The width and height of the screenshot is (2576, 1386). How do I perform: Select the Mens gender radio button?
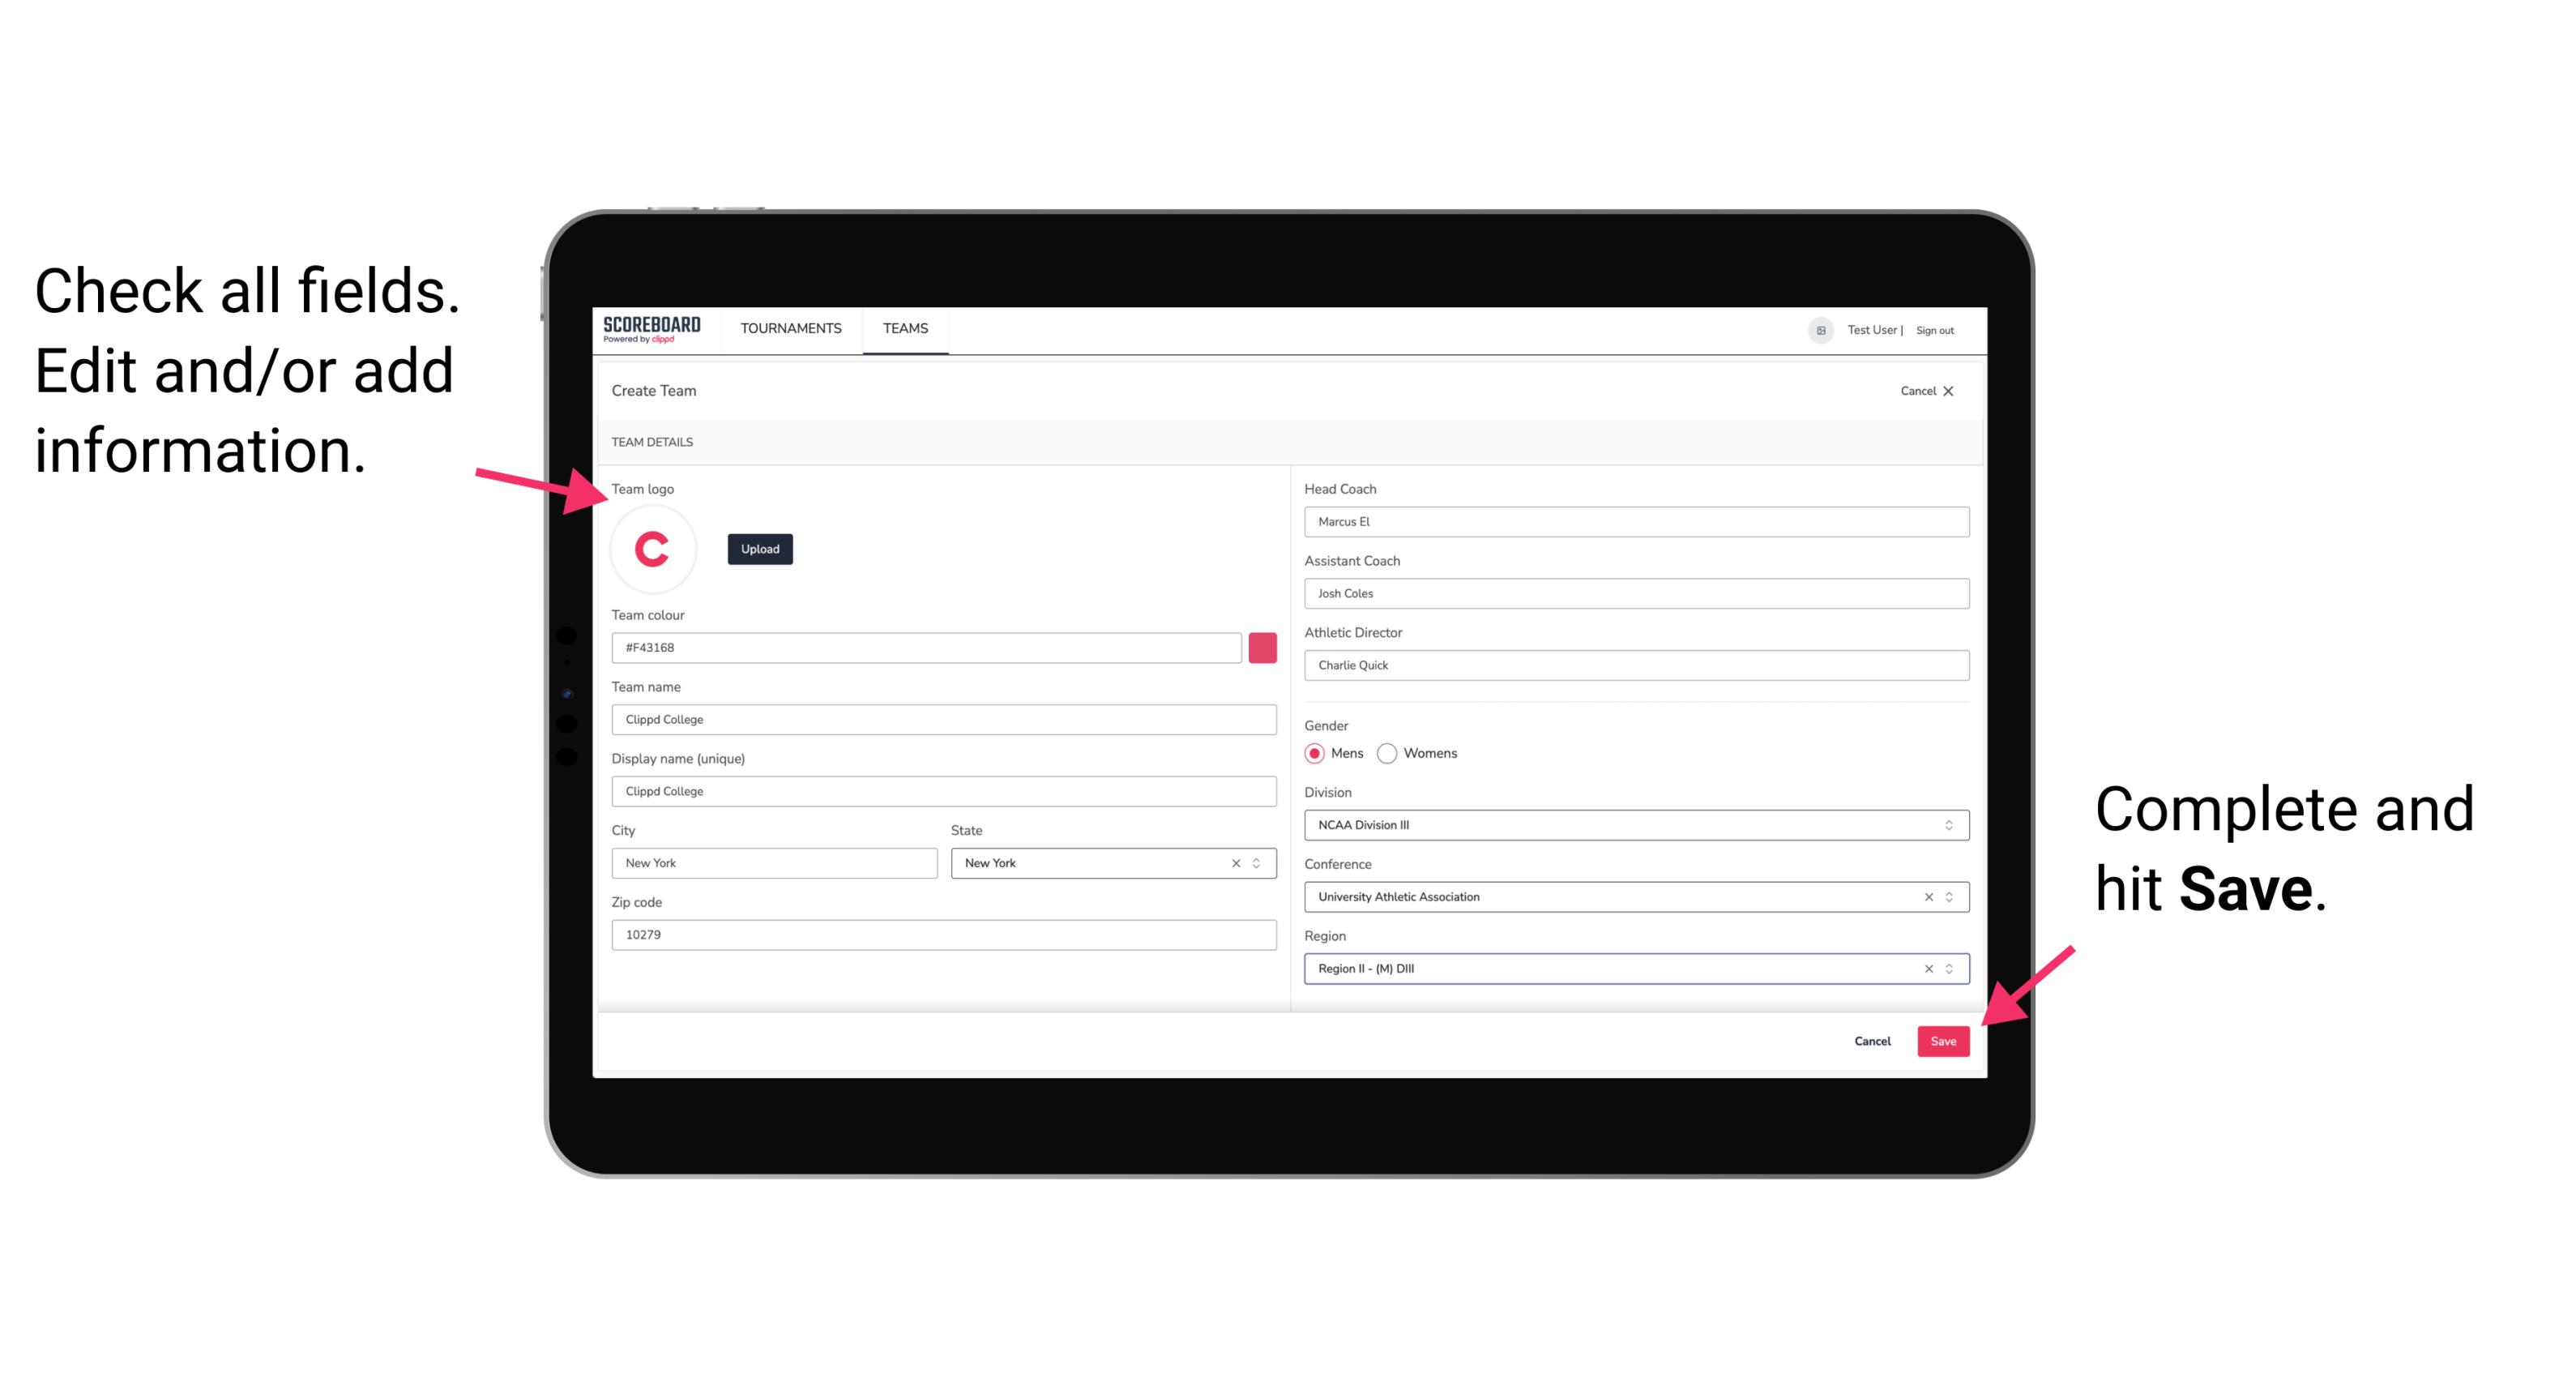1317,753
